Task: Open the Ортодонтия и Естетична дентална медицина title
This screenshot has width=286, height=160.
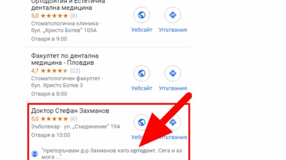Action: click(x=68, y=5)
